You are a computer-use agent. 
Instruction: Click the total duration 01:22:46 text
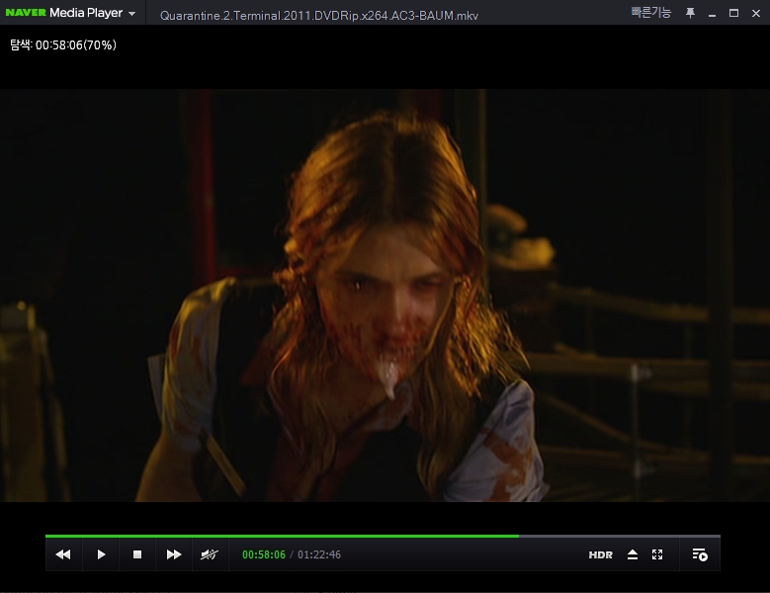pos(319,554)
